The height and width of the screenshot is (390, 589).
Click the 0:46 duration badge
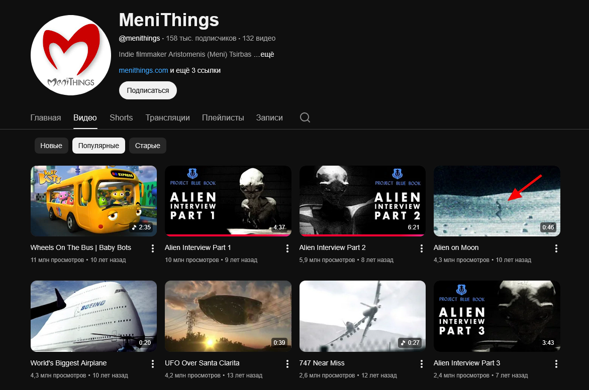point(548,227)
